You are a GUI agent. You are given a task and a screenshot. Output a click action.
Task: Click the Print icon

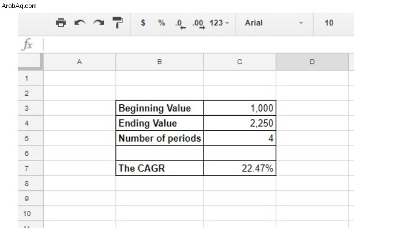(61, 23)
